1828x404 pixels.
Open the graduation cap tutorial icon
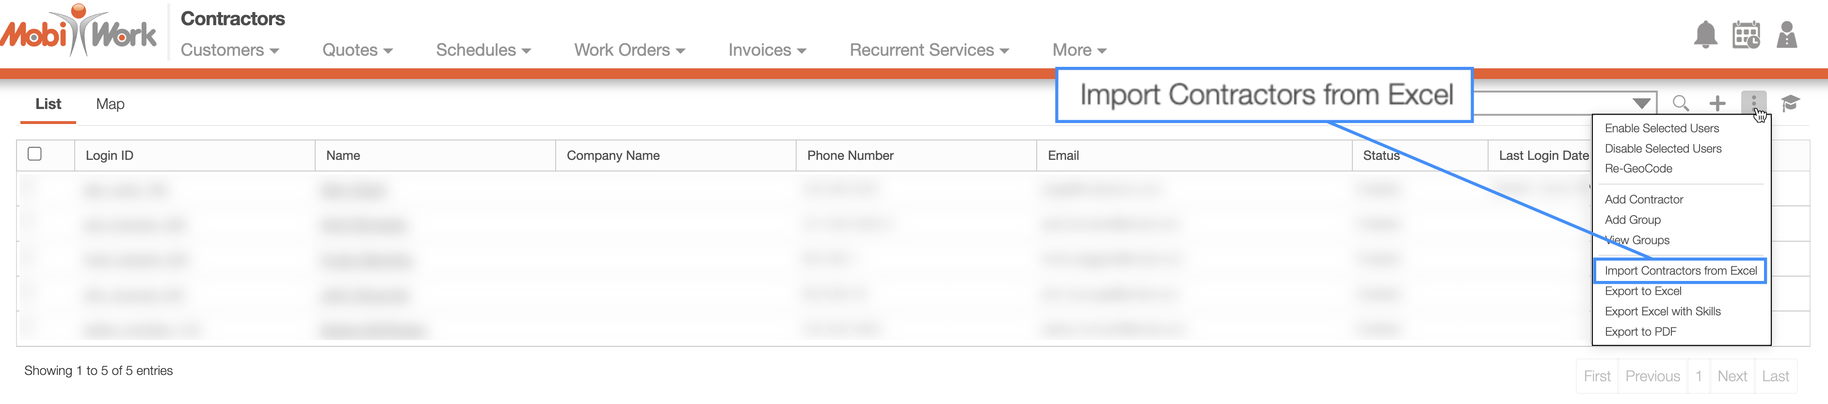click(x=1790, y=104)
